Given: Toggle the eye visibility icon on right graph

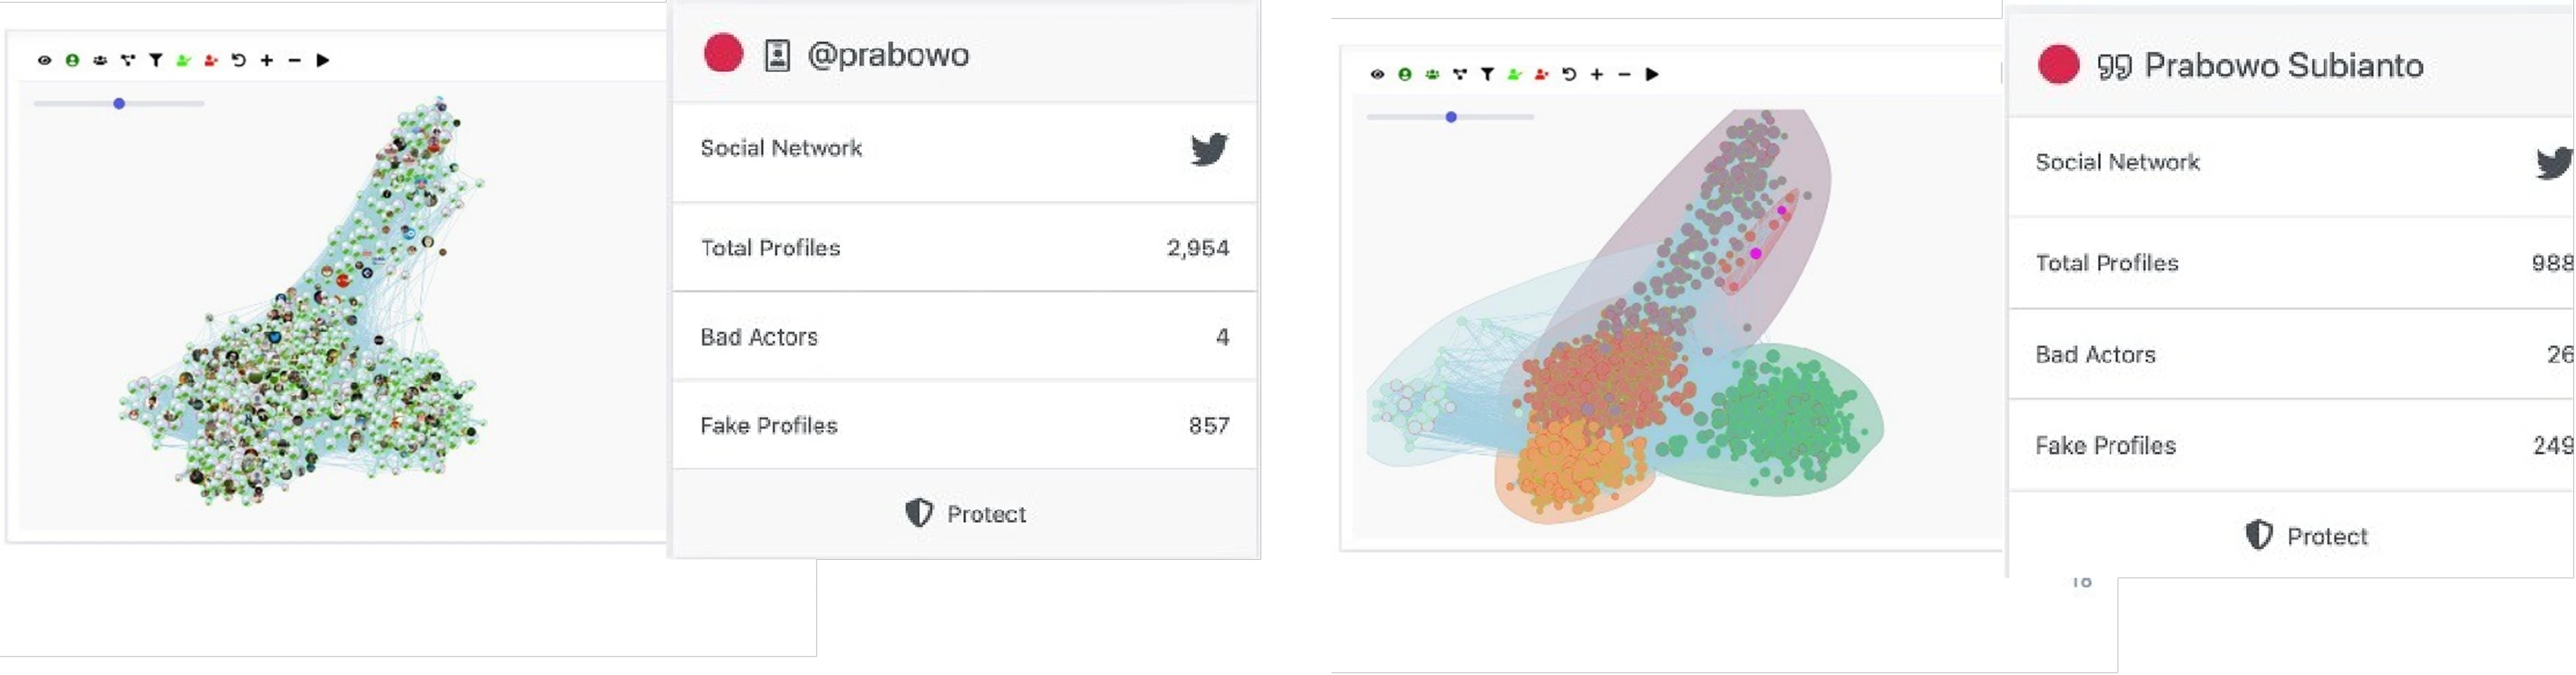Looking at the screenshot, I should [x=1377, y=74].
